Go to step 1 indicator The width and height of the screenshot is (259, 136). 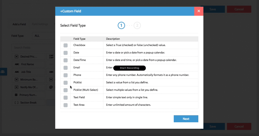pos(121,25)
